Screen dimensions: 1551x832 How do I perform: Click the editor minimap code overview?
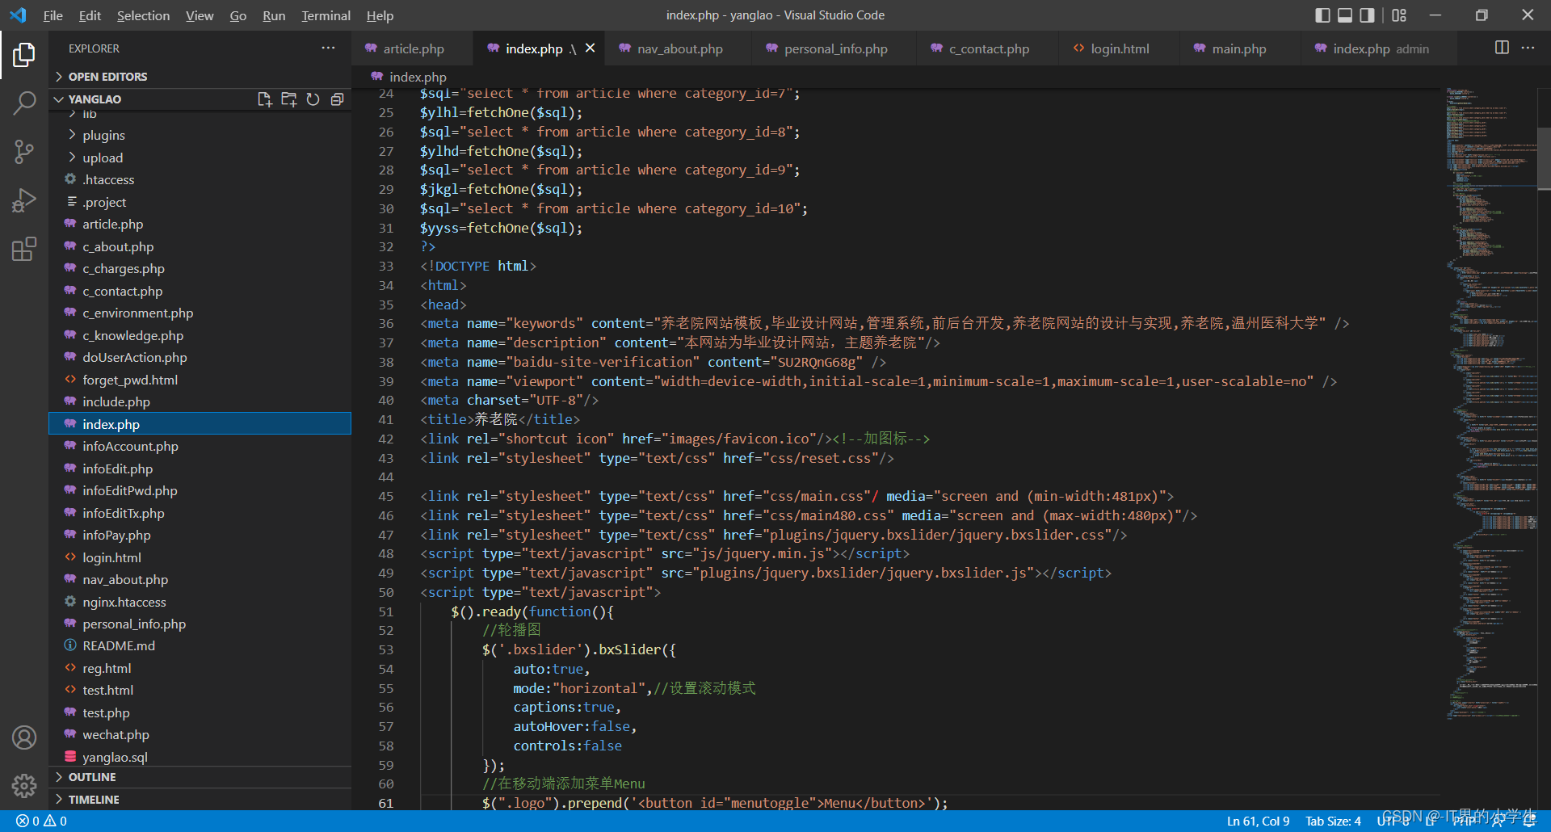1490,404
